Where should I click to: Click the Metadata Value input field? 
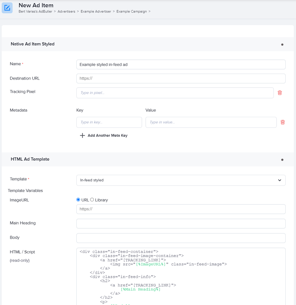point(211,122)
